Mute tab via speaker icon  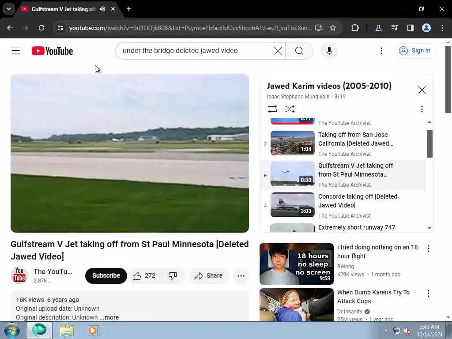coord(102,9)
